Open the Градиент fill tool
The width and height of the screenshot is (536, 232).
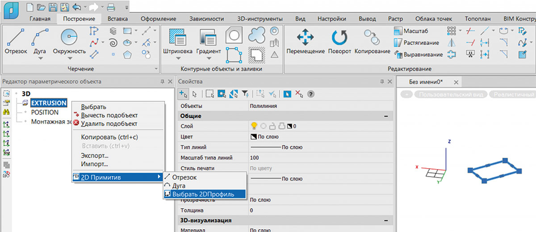tap(208, 42)
